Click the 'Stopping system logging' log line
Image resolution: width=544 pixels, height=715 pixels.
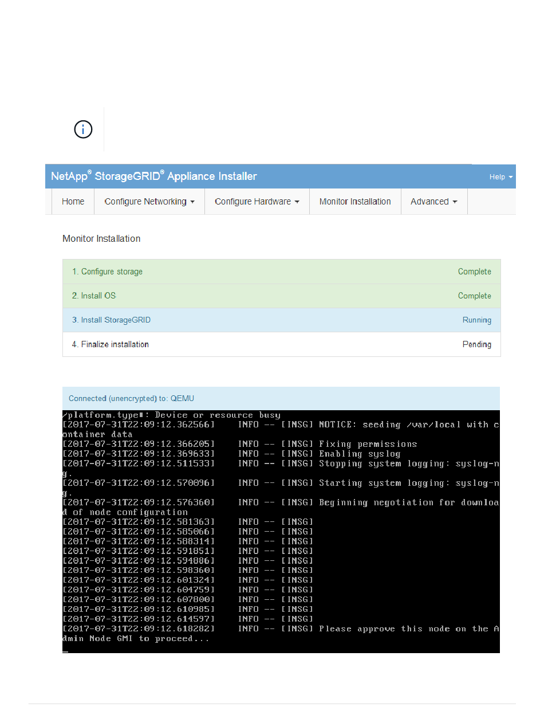tap(281, 468)
